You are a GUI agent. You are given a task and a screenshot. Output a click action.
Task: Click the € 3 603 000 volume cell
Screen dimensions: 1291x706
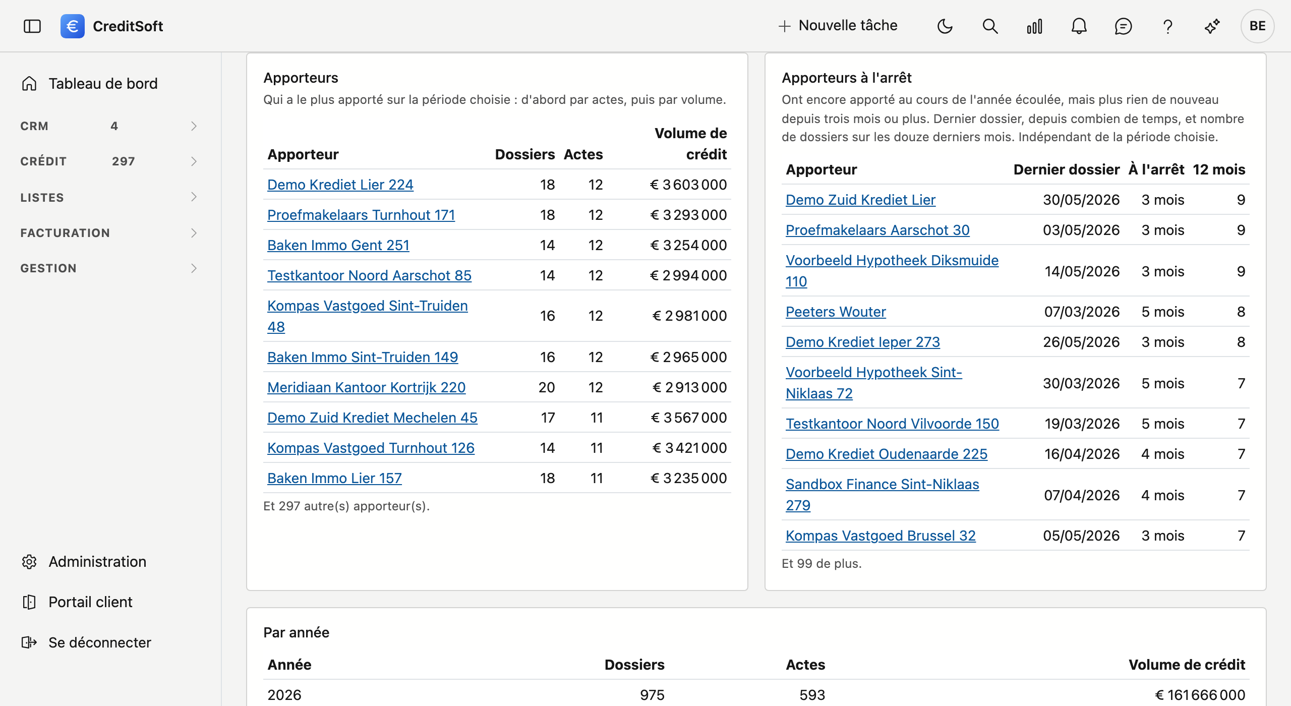(688, 185)
